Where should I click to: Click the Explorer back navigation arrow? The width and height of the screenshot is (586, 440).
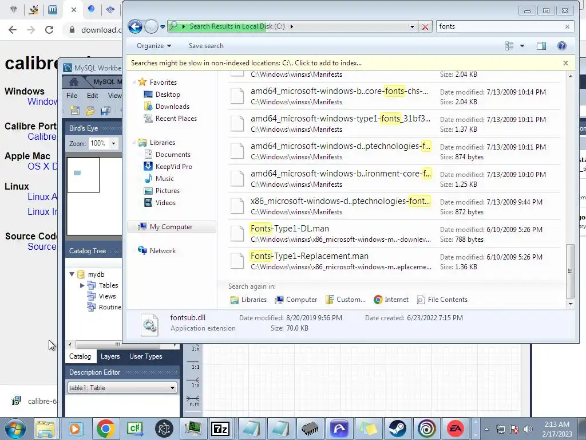135,26
